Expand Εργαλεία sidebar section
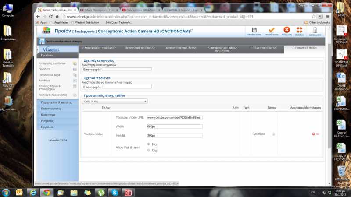The height and width of the screenshot is (197, 351). (57, 127)
